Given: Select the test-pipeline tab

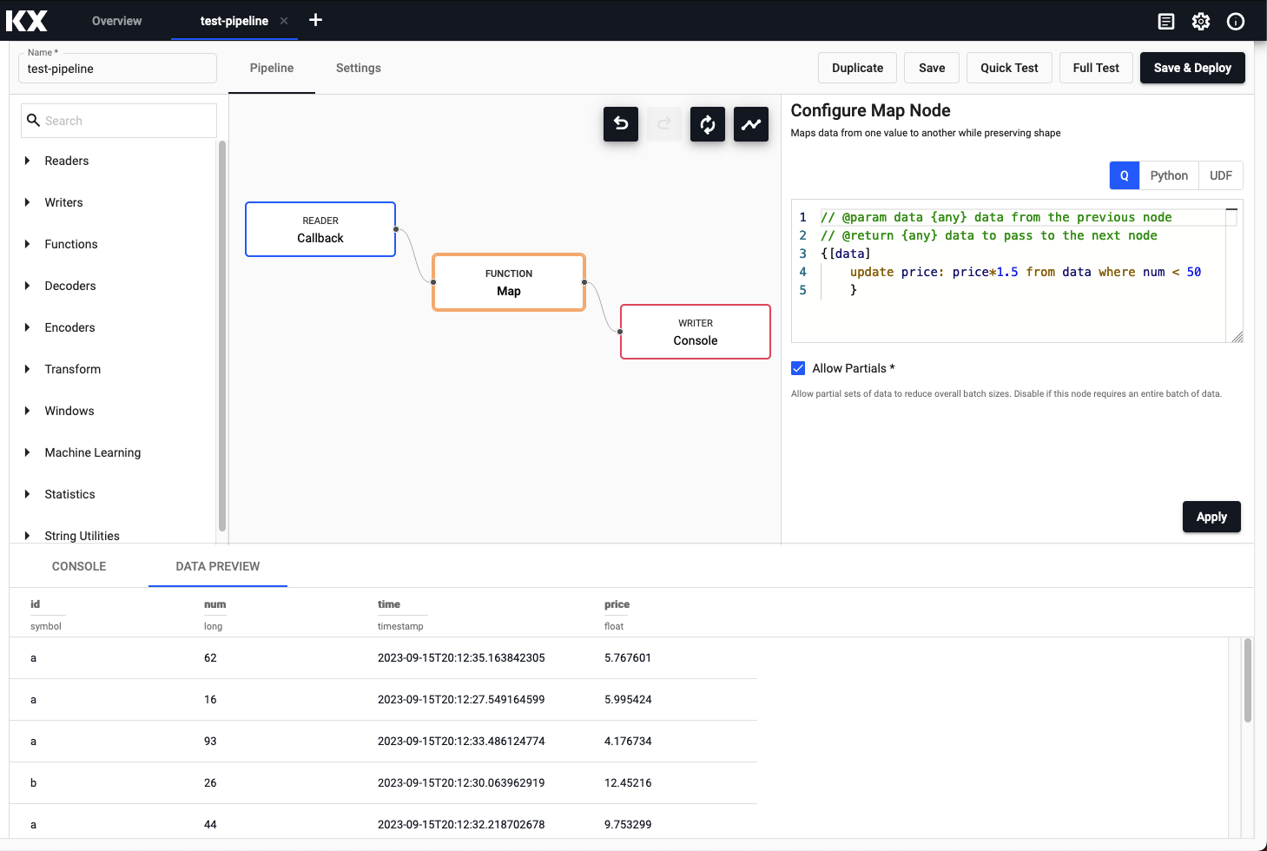Looking at the screenshot, I should (x=234, y=21).
